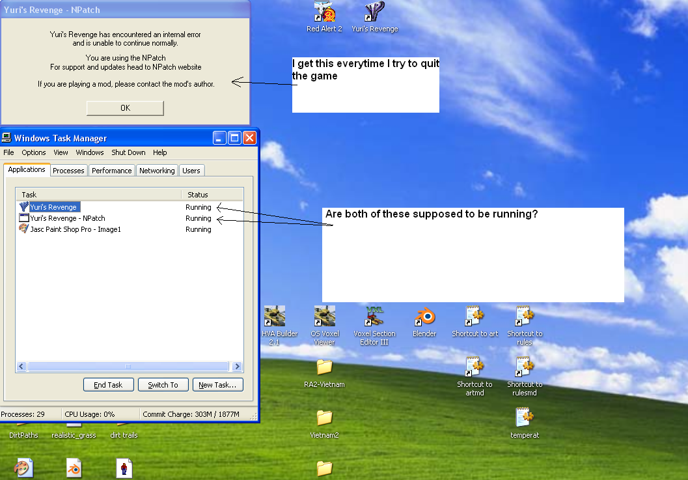Open the Red Alert 2 desktop shortcut
Viewport: 688px width, 480px height.
tap(324, 17)
